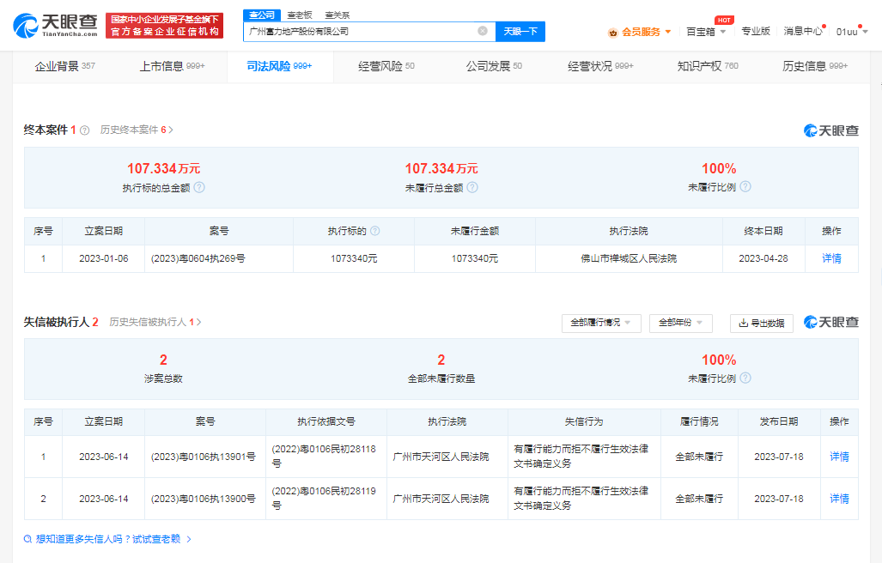Click help icon beside 执行标的总金额
This screenshot has width=882, height=563.
click(x=199, y=187)
